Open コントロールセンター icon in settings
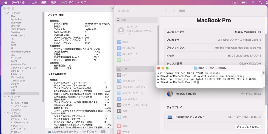The width and height of the screenshot is (268, 134). 119,87
